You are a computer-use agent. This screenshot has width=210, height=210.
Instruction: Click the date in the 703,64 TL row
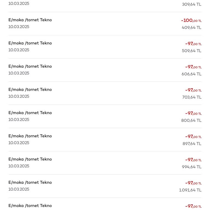pyautogui.click(x=19, y=97)
